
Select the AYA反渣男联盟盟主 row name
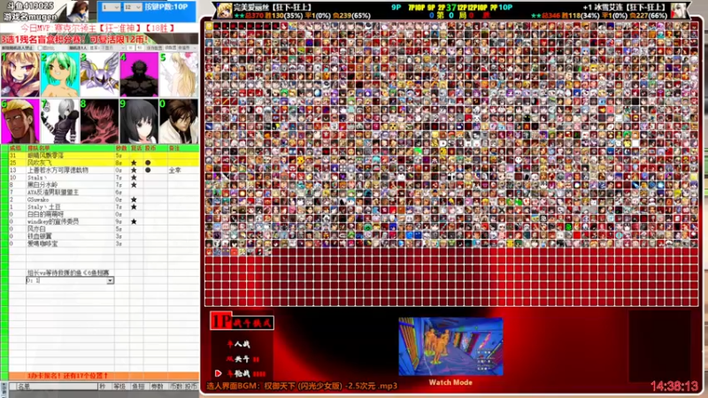click(71, 192)
